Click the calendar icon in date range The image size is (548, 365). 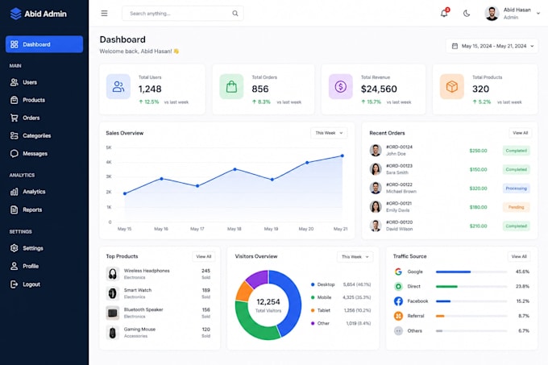click(x=455, y=46)
